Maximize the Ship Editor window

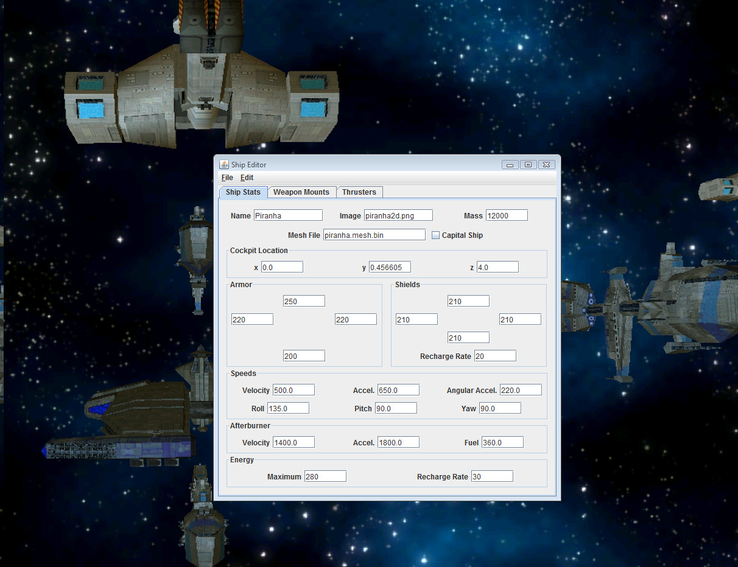(528, 164)
